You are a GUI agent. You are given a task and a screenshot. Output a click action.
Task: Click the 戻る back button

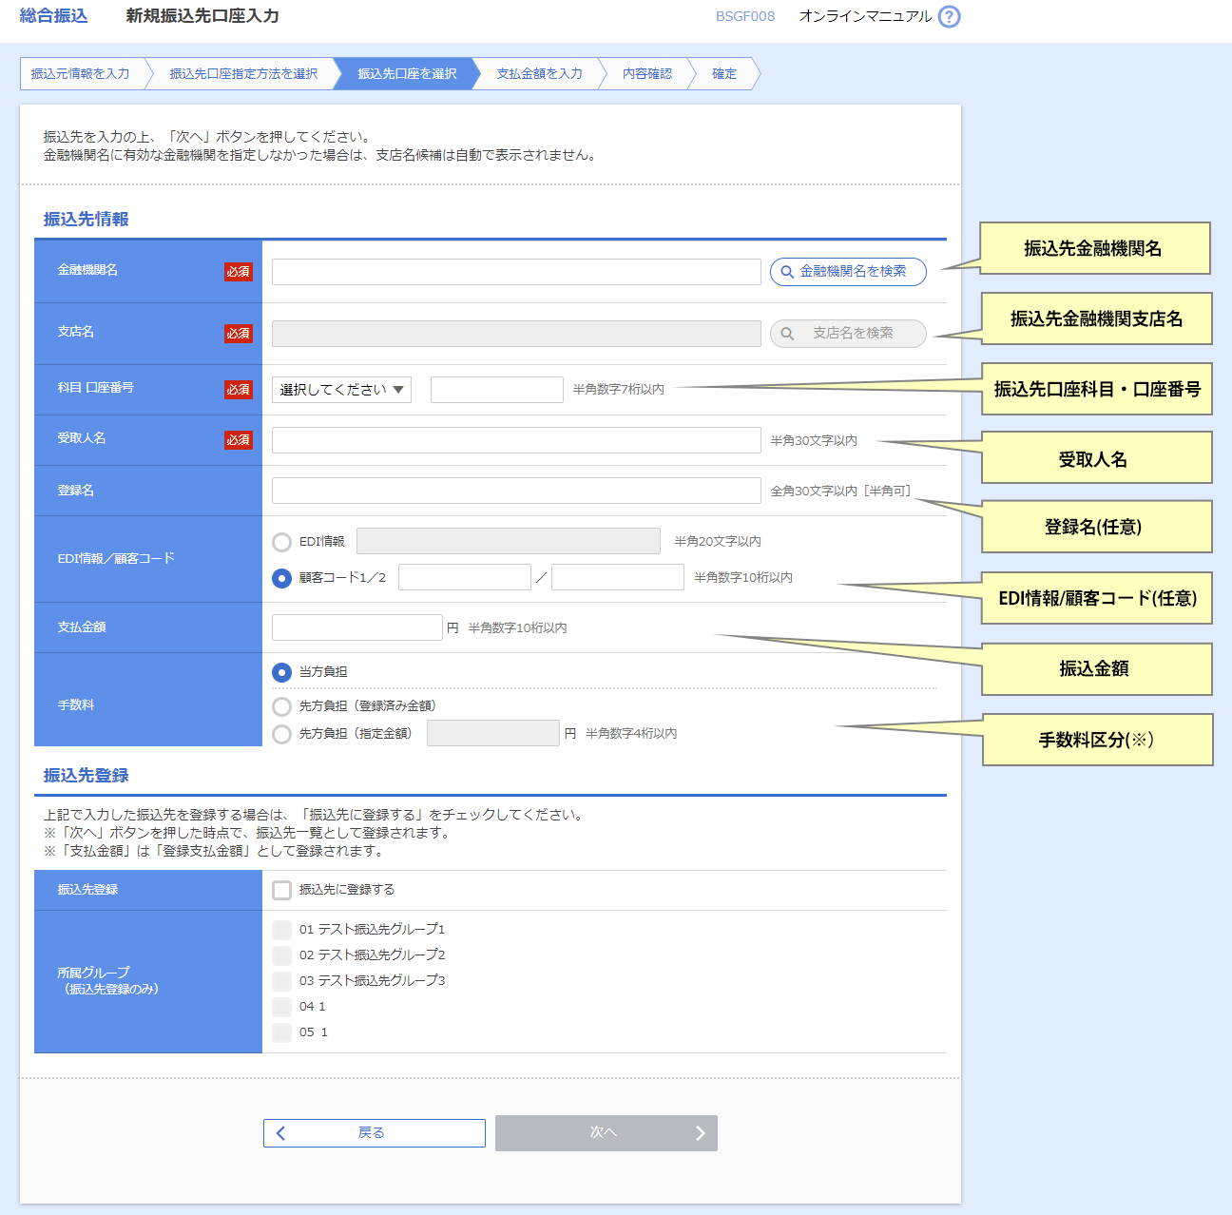374,1133
